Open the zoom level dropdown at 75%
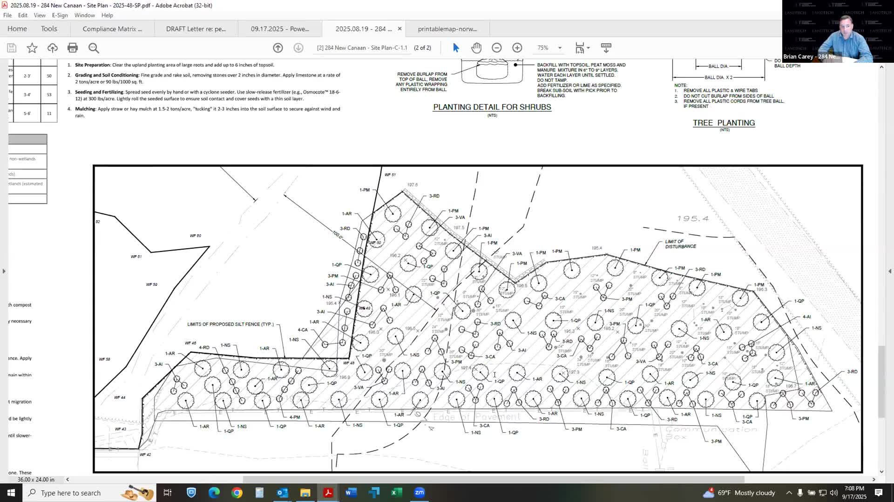This screenshot has width=894, height=502. click(560, 48)
